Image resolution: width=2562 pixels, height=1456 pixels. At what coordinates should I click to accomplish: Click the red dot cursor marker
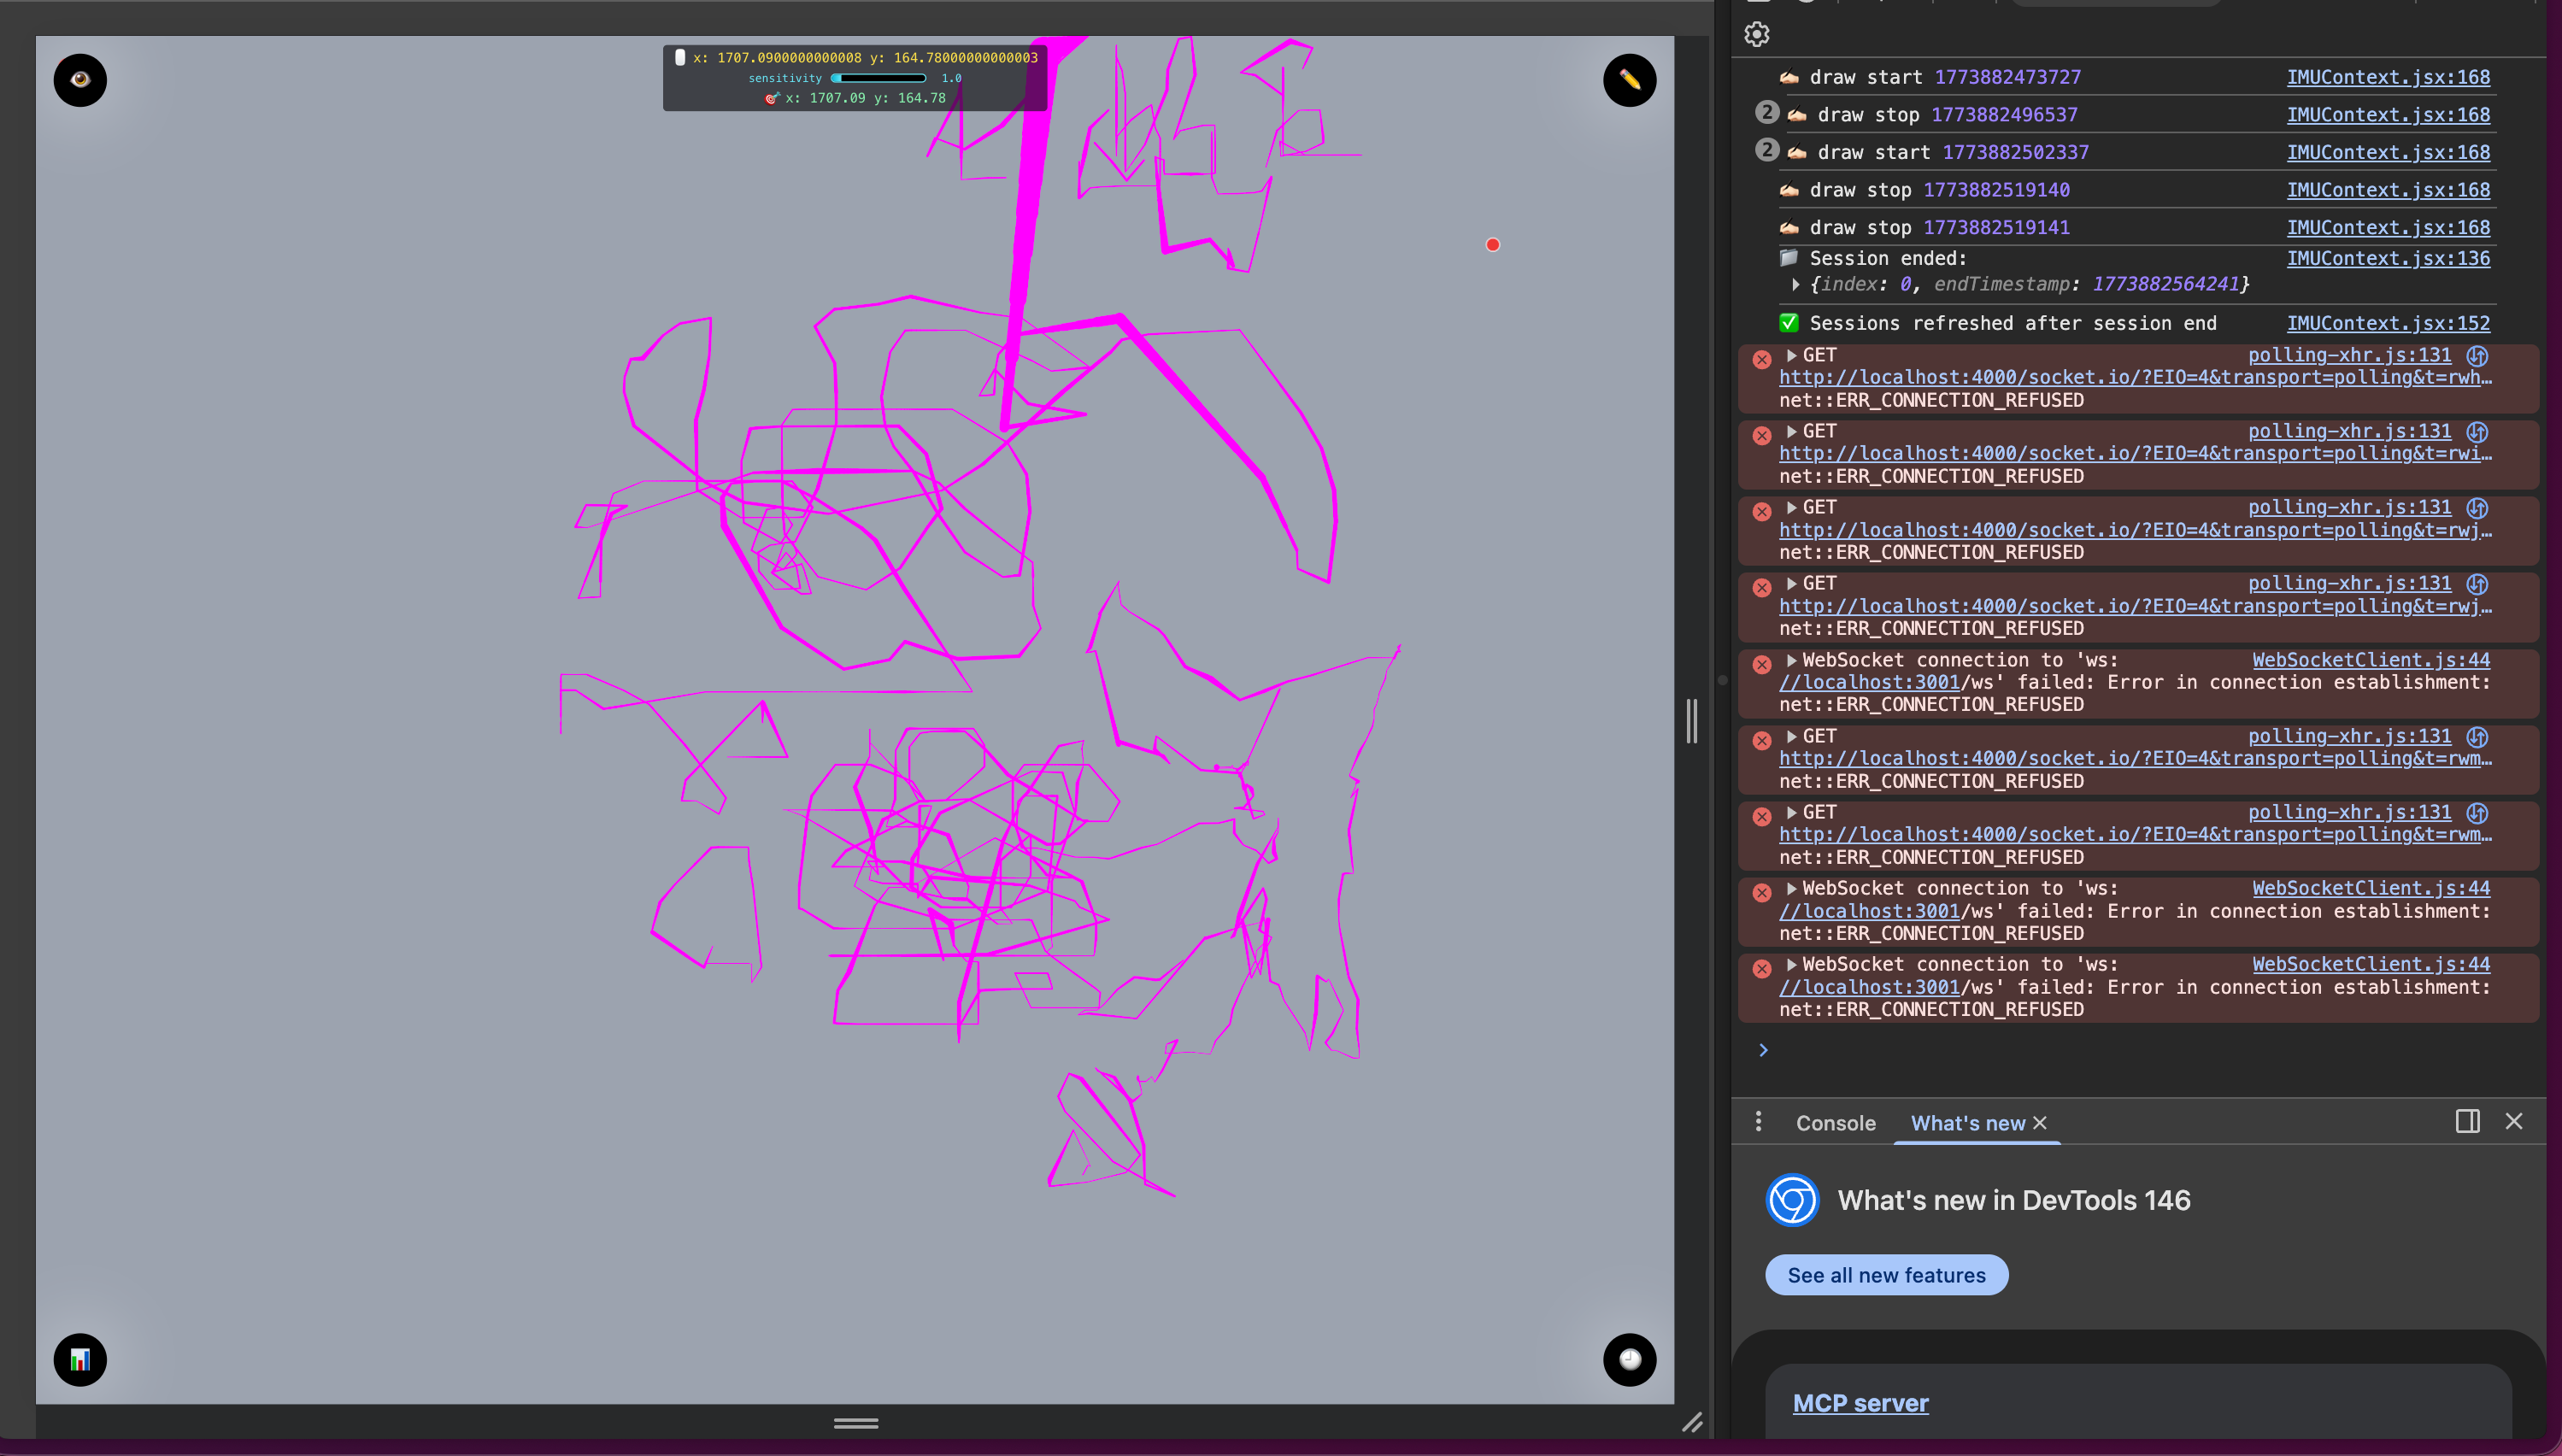[x=1492, y=245]
